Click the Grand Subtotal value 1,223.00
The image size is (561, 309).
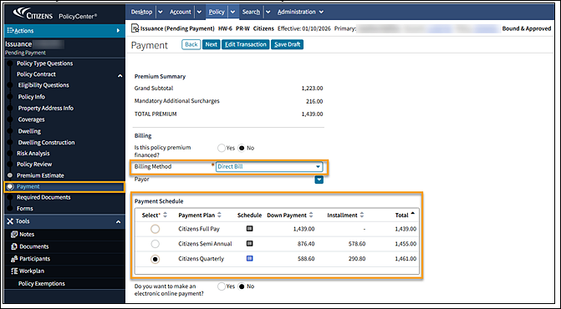pos(312,89)
